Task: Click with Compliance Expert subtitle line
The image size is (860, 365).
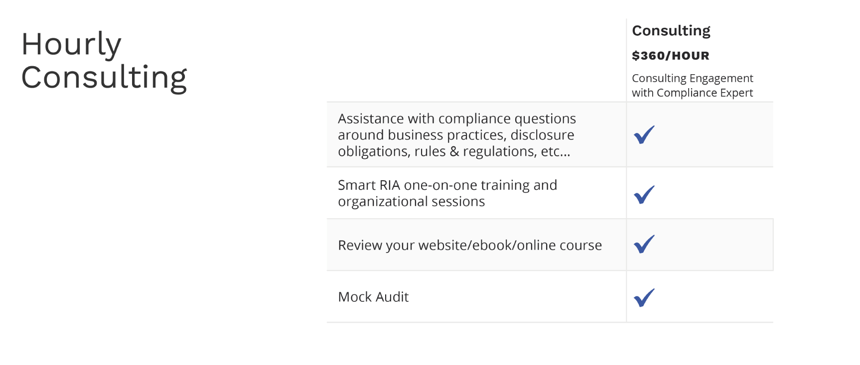Action: [692, 93]
